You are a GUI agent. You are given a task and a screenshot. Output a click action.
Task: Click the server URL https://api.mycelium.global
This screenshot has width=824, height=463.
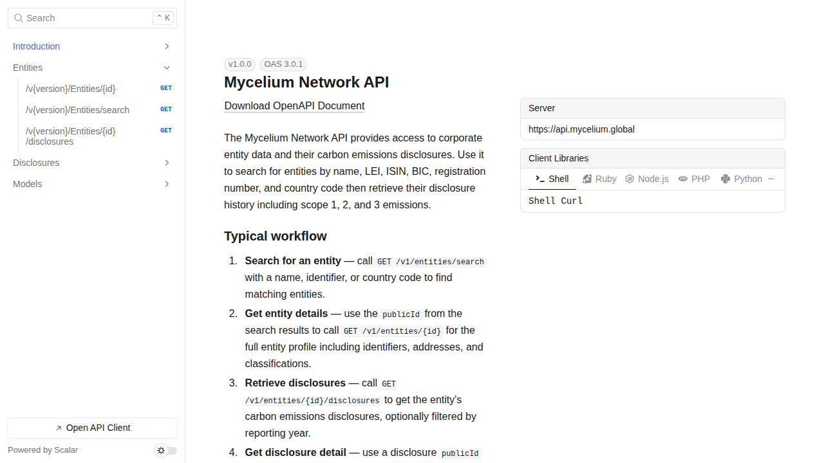[x=581, y=129]
